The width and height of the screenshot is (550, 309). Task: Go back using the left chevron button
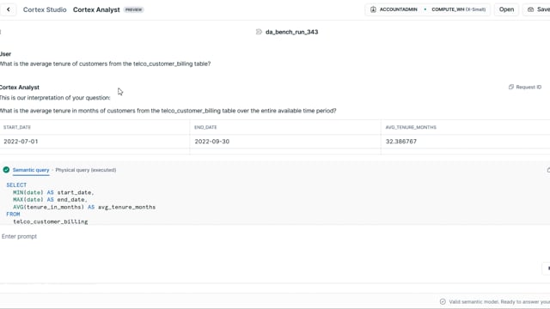click(x=8, y=9)
